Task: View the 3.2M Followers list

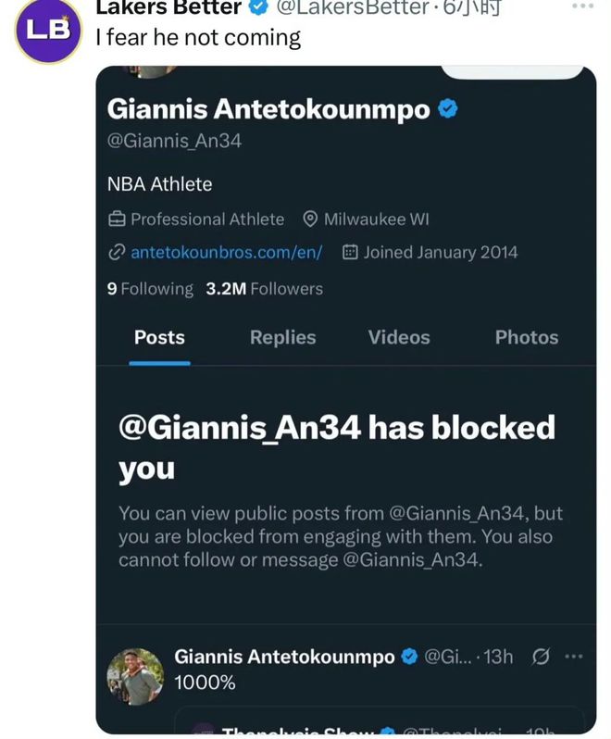Action: [x=264, y=289]
